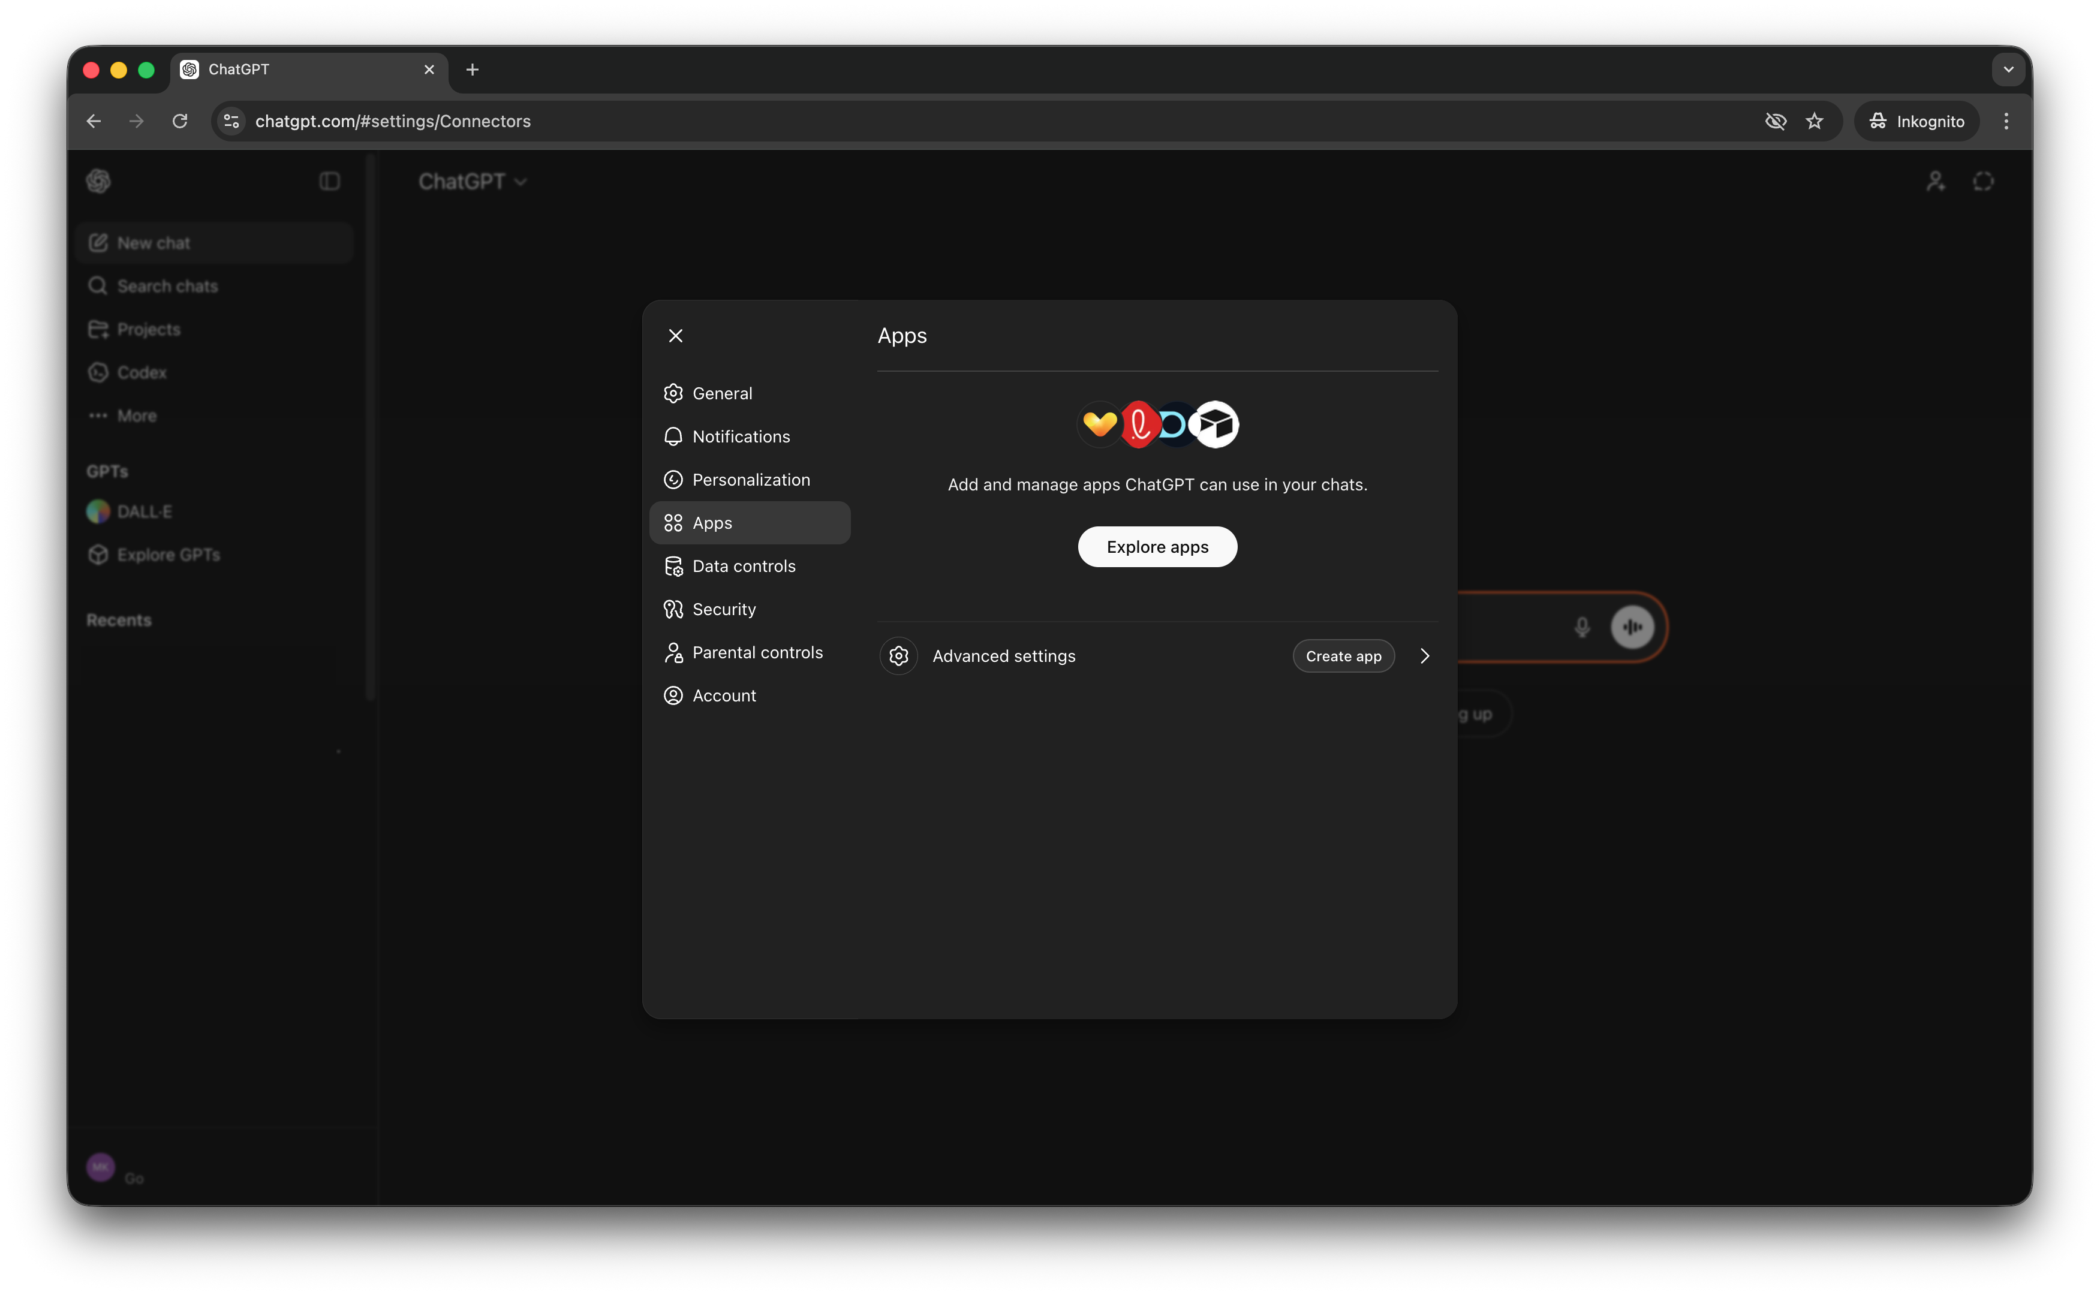Image resolution: width=2100 pixels, height=1295 pixels.
Task: Open the tab search dropdown arrow
Action: coord(2008,70)
